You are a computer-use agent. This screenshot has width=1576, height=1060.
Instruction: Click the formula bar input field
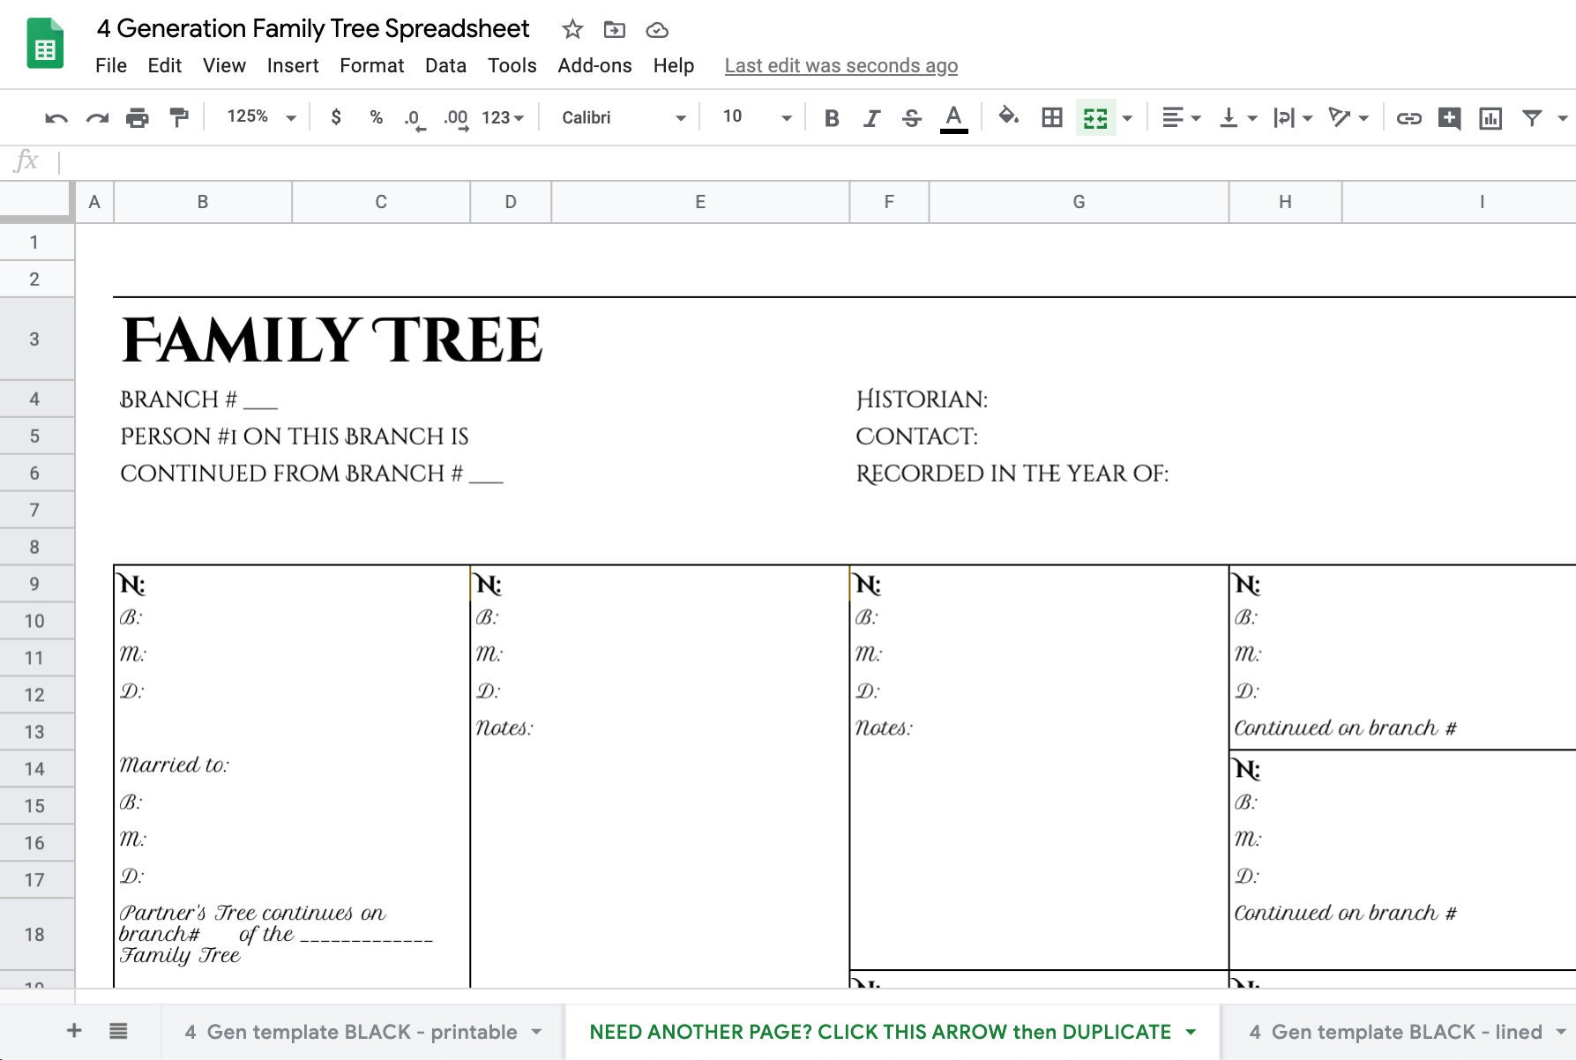click(x=353, y=160)
